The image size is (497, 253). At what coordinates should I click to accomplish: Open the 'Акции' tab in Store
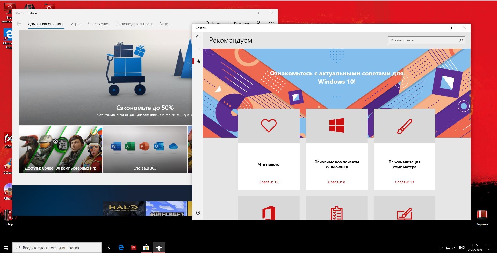click(x=165, y=24)
